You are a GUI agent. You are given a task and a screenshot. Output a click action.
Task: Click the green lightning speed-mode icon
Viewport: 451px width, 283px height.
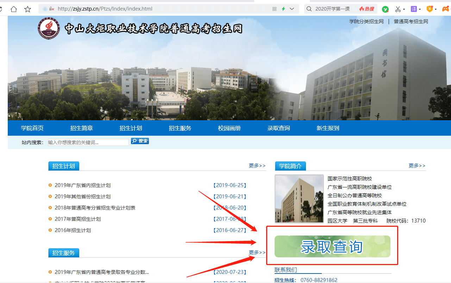coord(283,9)
